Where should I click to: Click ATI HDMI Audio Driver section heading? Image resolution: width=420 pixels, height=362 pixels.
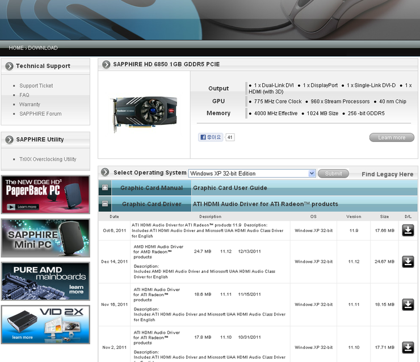point(266,204)
